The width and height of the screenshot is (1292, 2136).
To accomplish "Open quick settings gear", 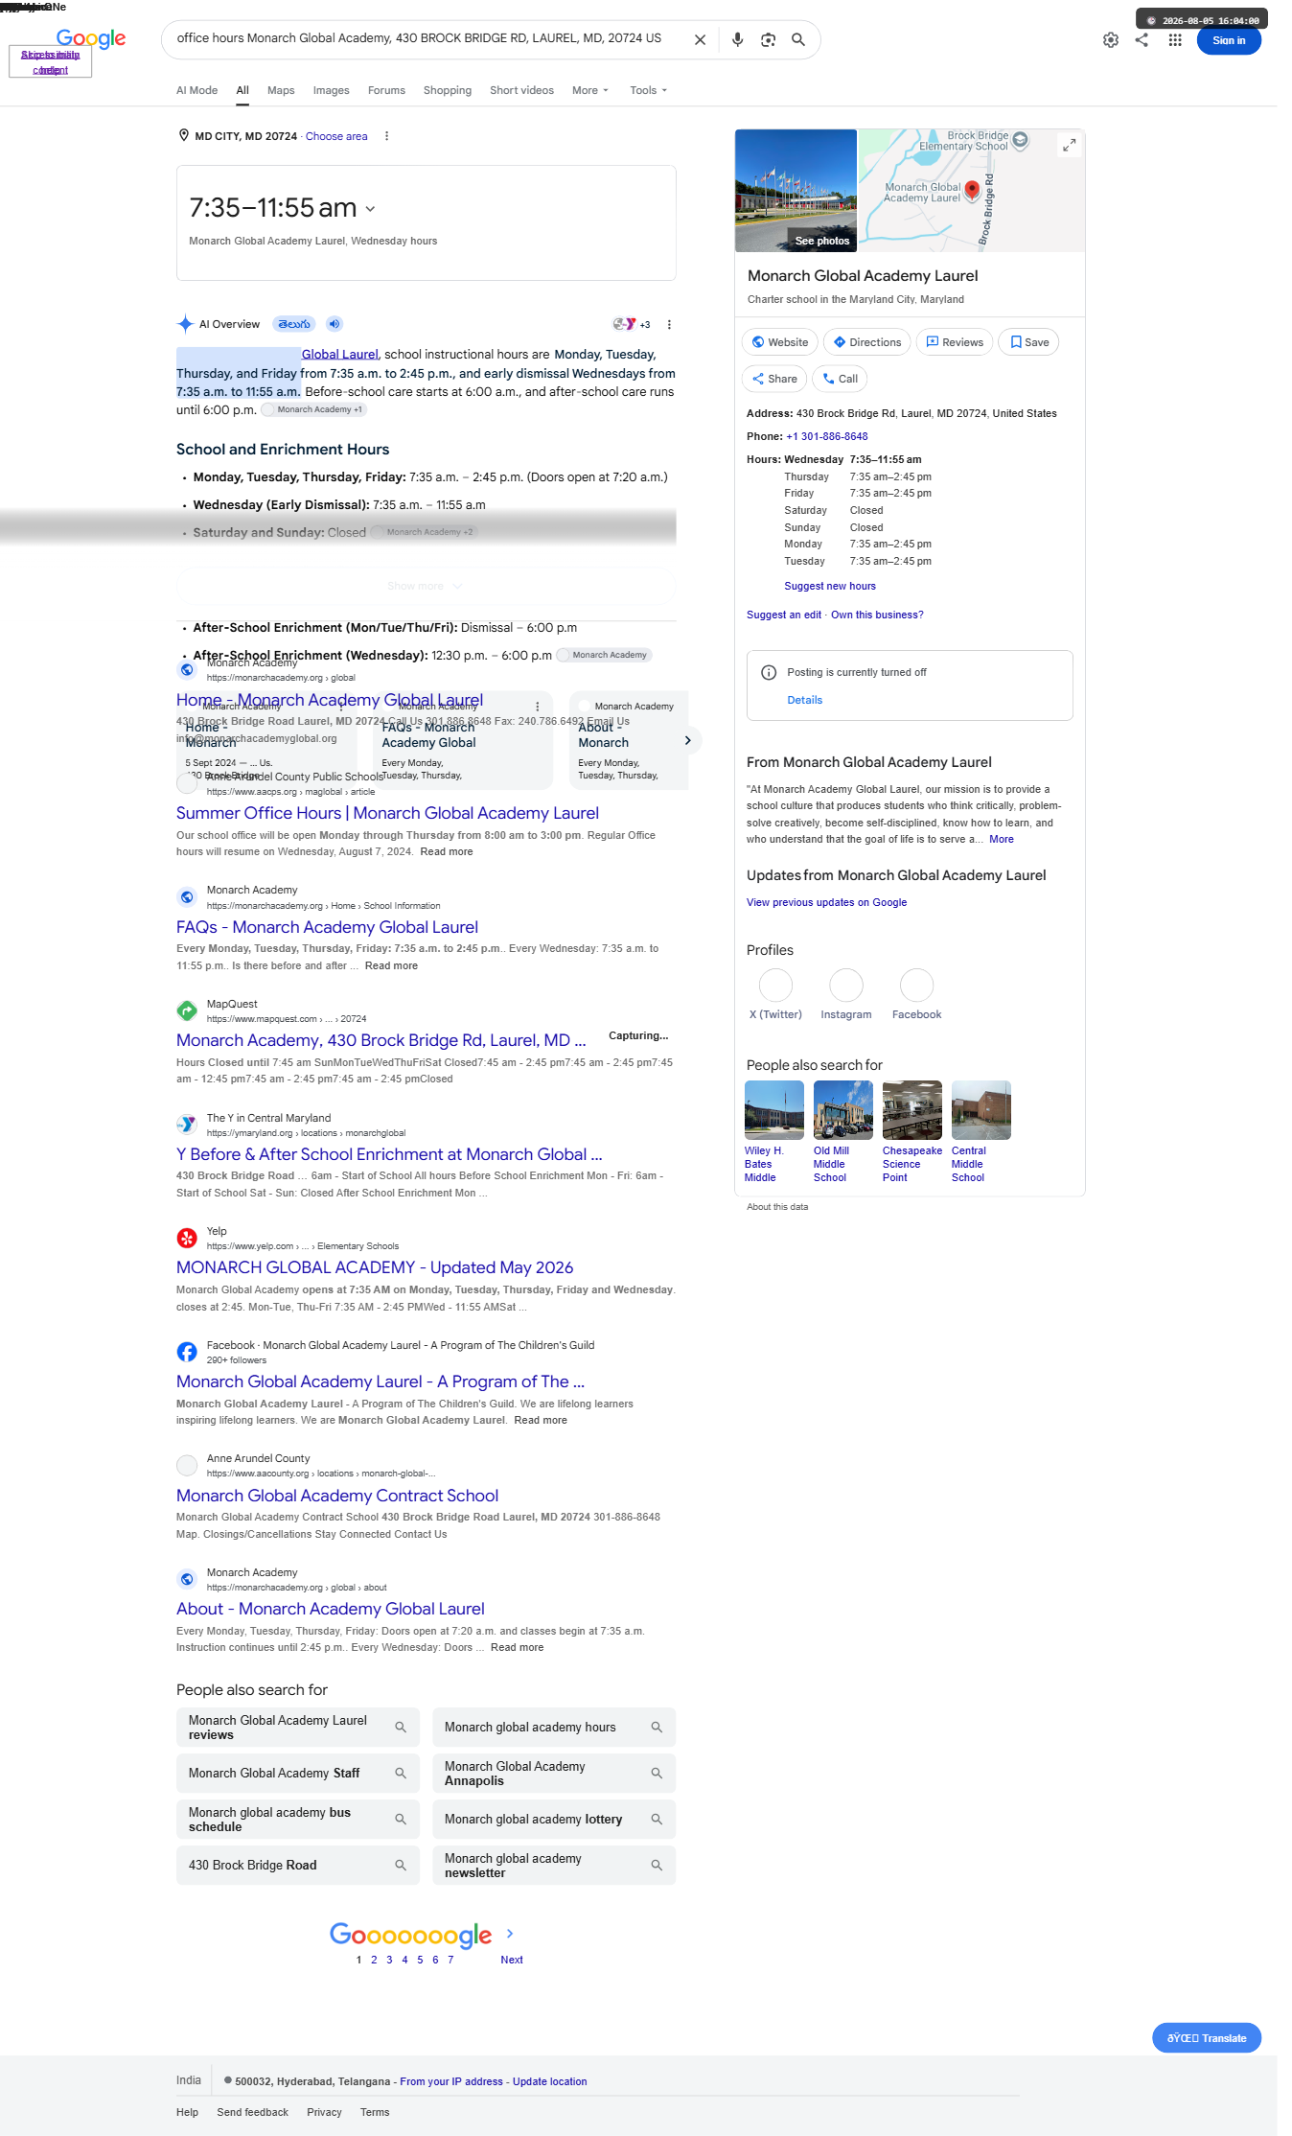I will point(1111,40).
